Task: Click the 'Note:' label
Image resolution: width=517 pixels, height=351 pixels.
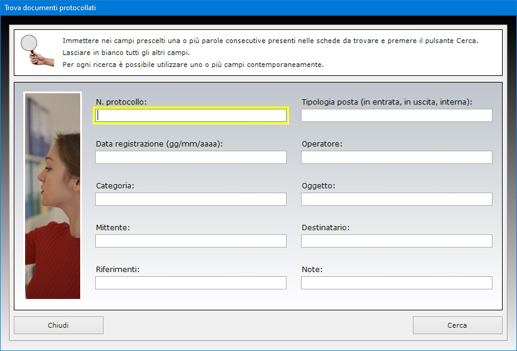Action: 312,269
